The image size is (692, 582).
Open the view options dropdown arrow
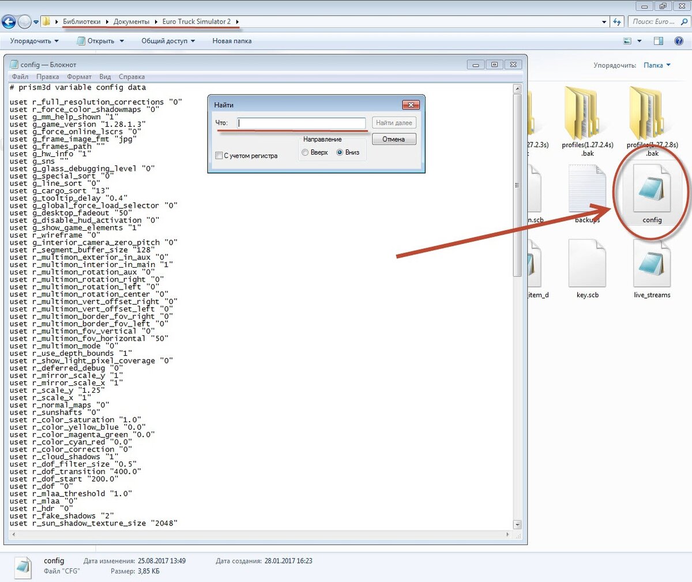click(639, 41)
